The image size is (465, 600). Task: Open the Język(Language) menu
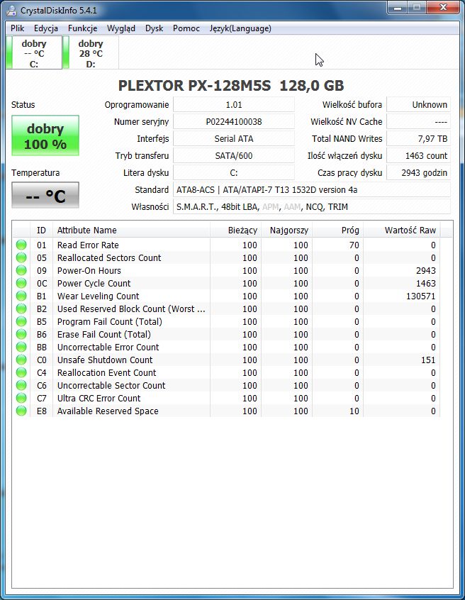point(240,28)
